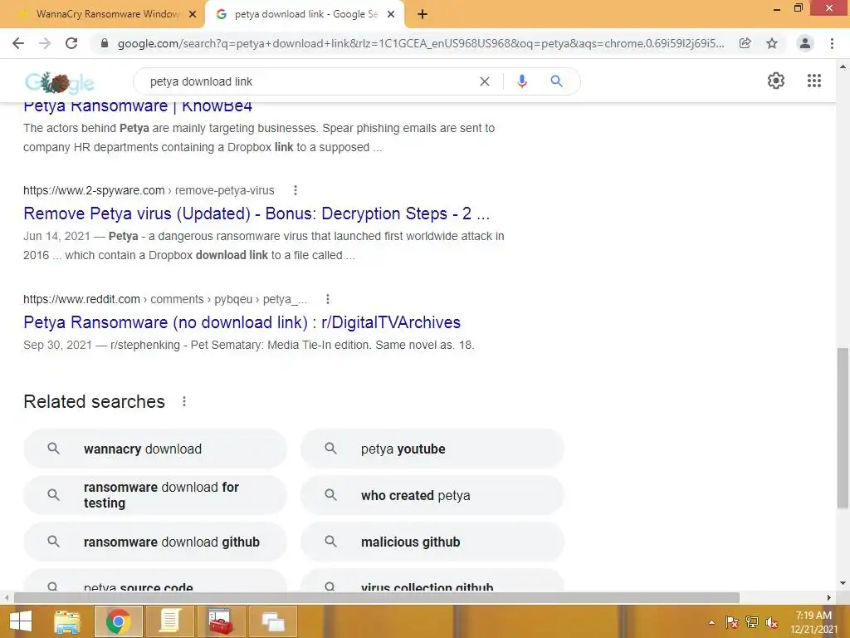Open Related searches options menu
The width and height of the screenshot is (850, 638).
(184, 401)
